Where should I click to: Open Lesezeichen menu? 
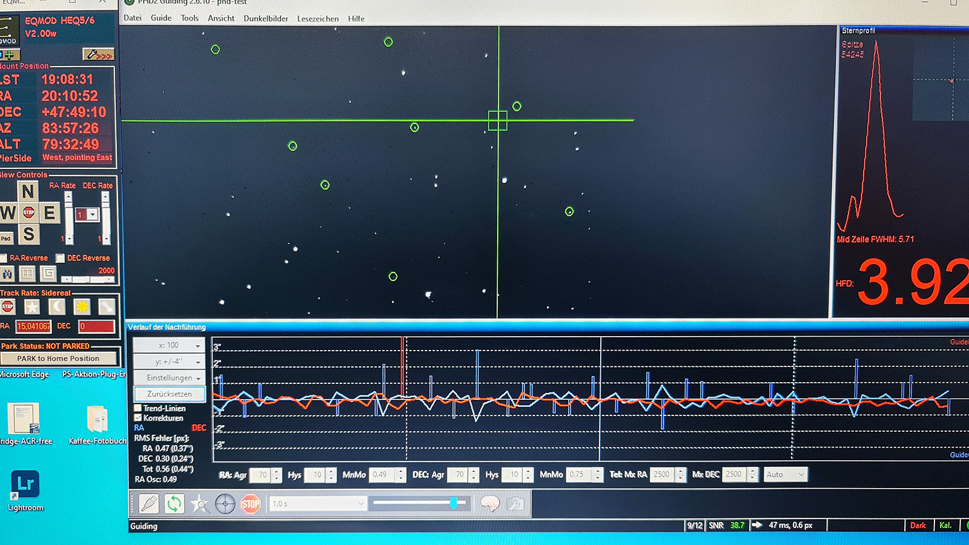point(318,19)
